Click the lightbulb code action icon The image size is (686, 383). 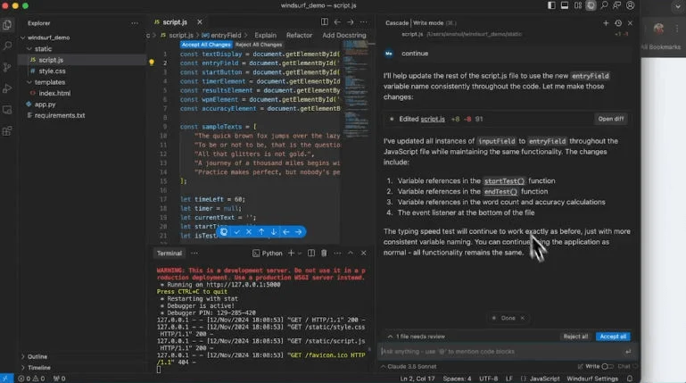[152, 62]
